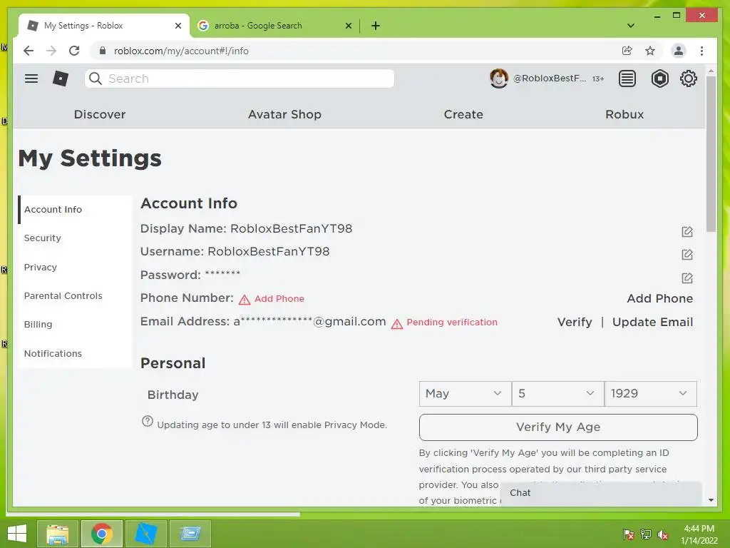Open the Create navigation item
Screen dimensions: 730x548
click(x=463, y=114)
